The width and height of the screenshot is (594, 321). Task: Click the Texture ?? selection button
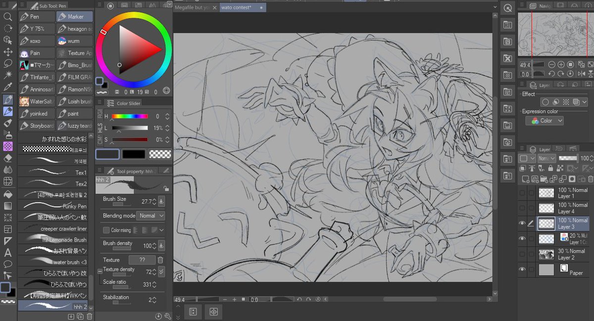pos(142,260)
